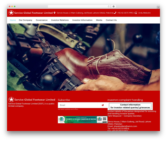Click the Servis House address in header
This screenshot has width=167, height=141.
85,13
